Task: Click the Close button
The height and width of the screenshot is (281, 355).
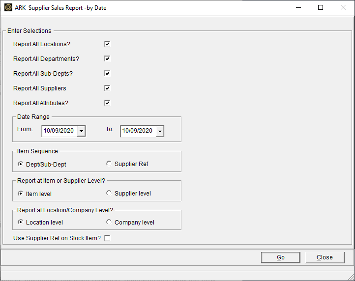Action: (x=325, y=257)
